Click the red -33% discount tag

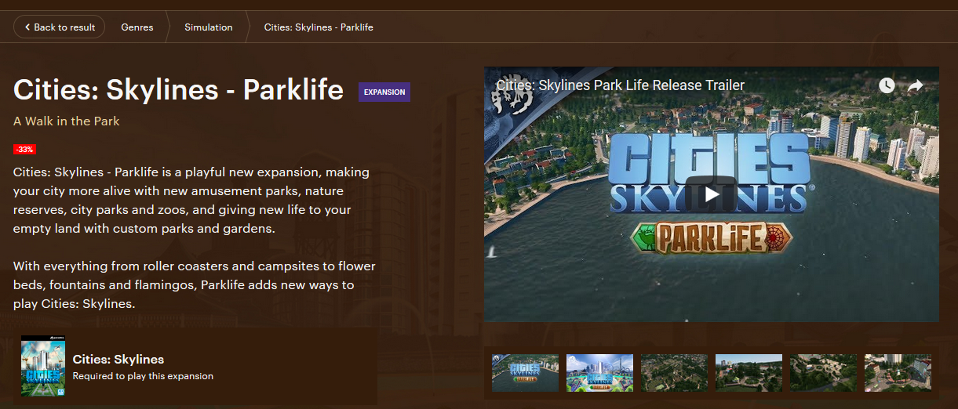(24, 149)
